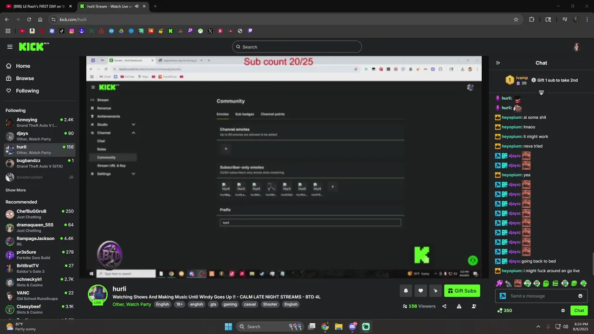Select the 18+ tag
The width and height of the screenshot is (594, 334).
(179, 304)
